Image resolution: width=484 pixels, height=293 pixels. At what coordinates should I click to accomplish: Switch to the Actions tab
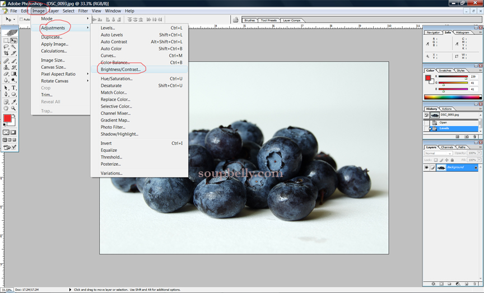446,109
